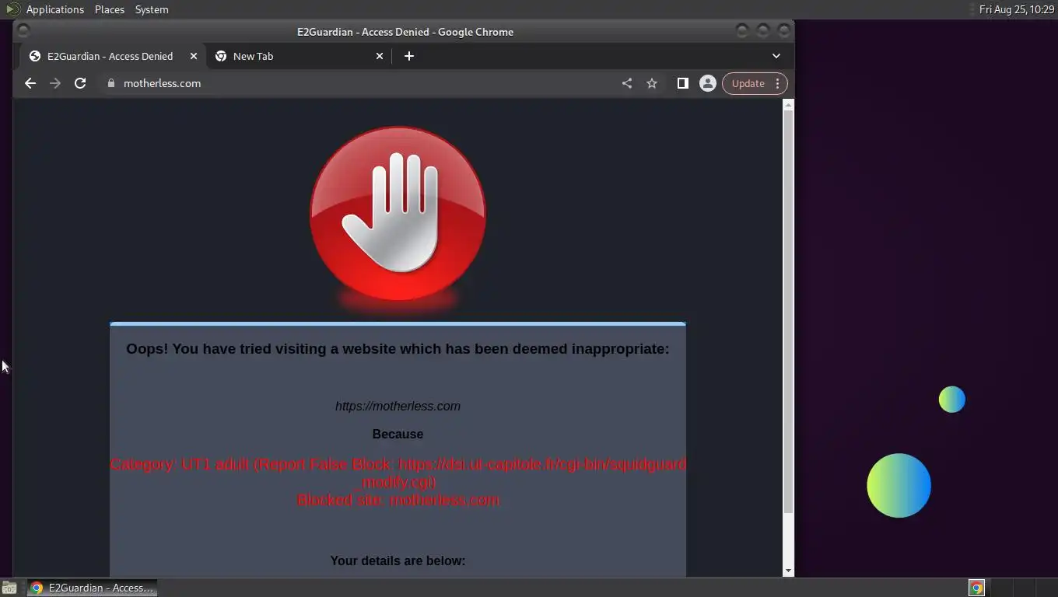Click the red Category: UT1 adult report text
The width and height of the screenshot is (1058, 597).
(398, 473)
